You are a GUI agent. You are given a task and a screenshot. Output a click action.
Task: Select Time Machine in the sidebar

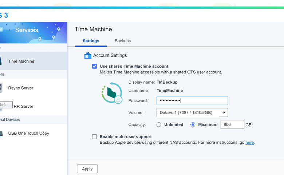pyautogui.click(x=33, y=61)
